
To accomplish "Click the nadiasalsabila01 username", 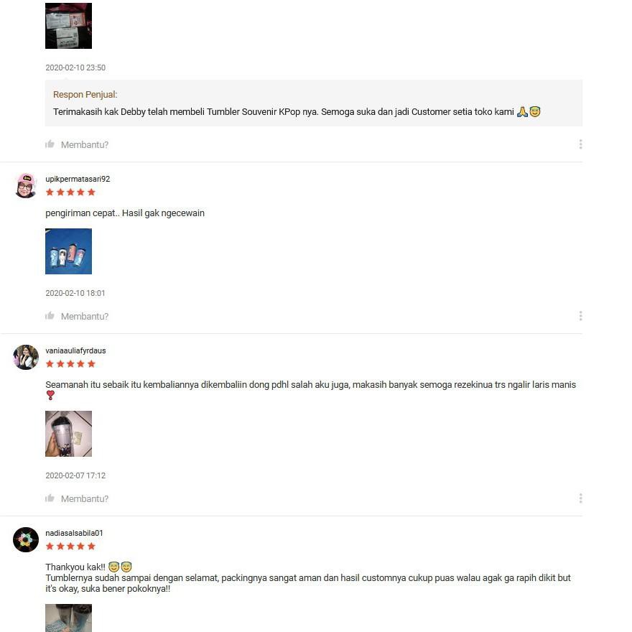I will (x=74, y=533).
